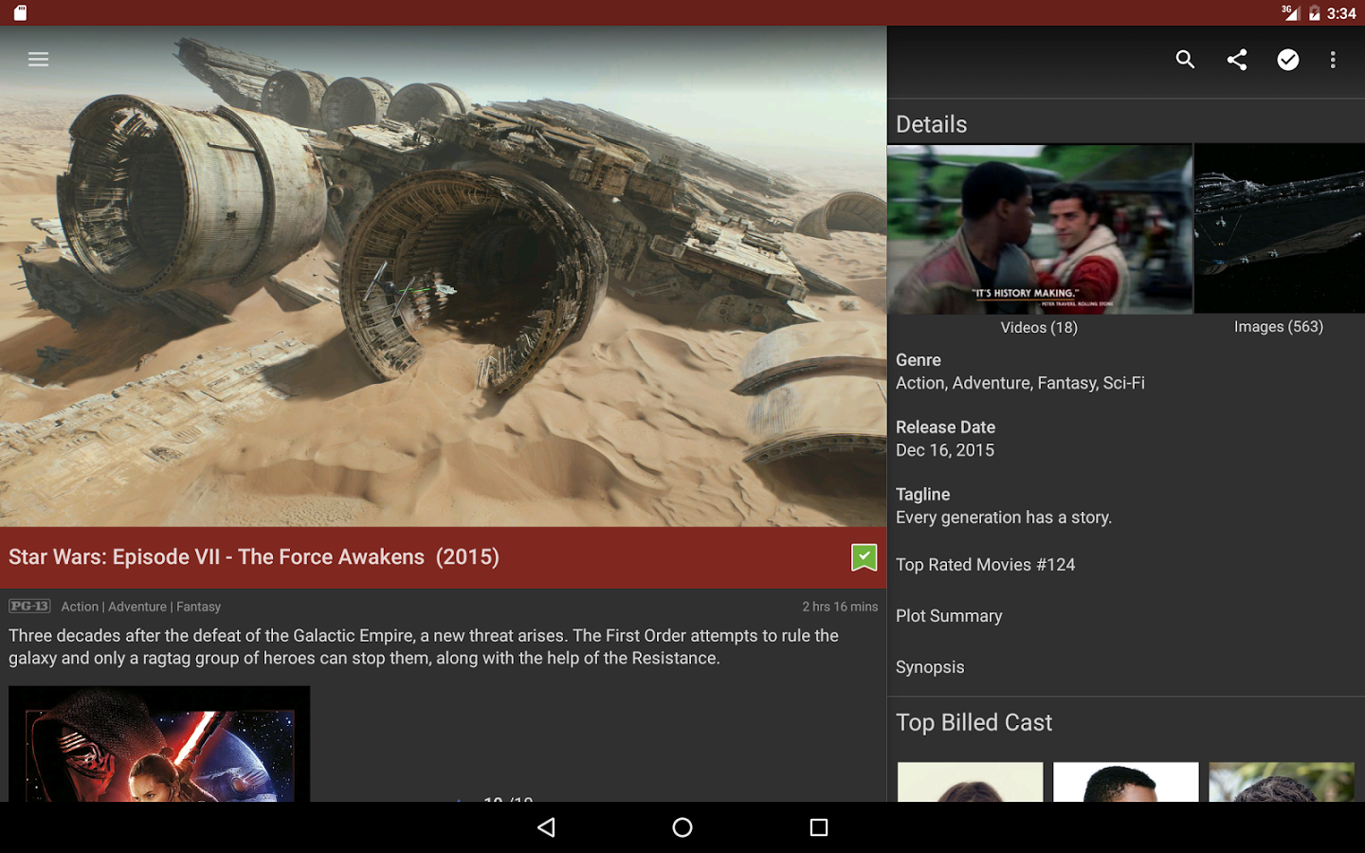Open the hamburger navigation menu
1365x853 pixels.
point(38,60)
